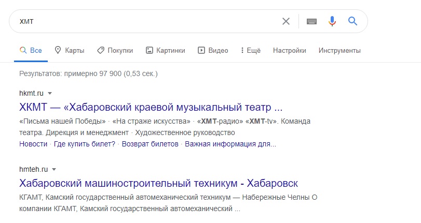Open the on-screen keyboard input tool
This screenshot has height=223, width=421.
(311, 21)
